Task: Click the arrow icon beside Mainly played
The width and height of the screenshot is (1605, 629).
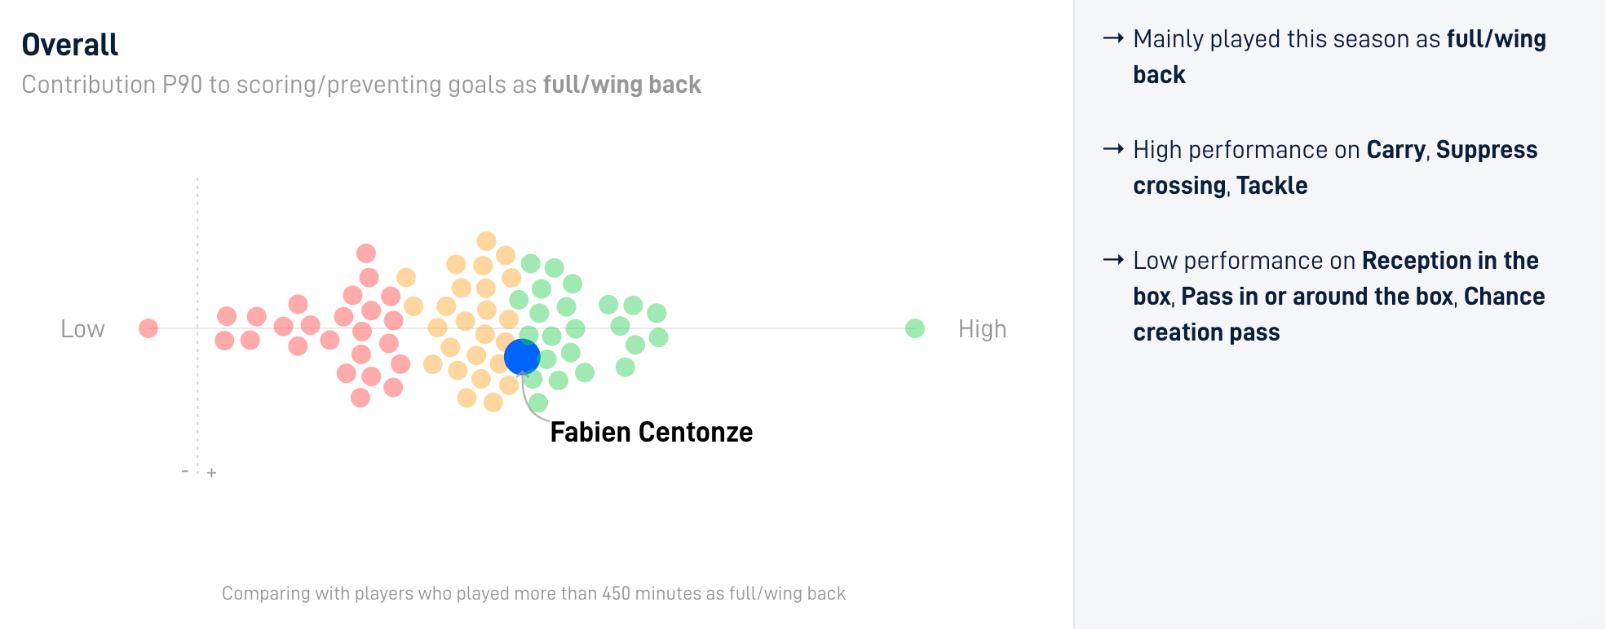Action: click(x=1113, y=38)
